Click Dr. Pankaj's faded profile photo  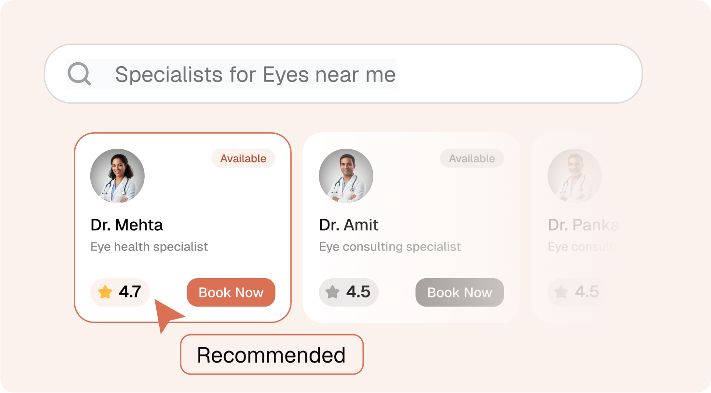[x=574, y=176]
